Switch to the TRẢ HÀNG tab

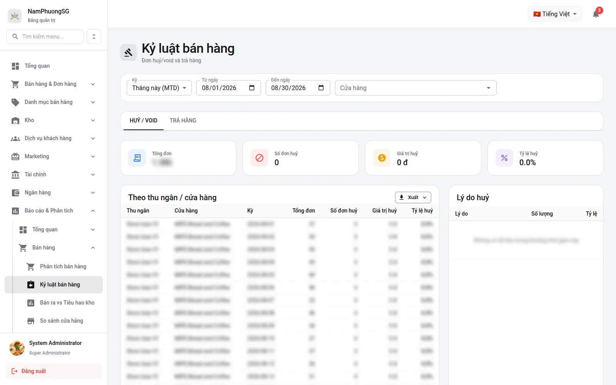click(x=183, y=121)
